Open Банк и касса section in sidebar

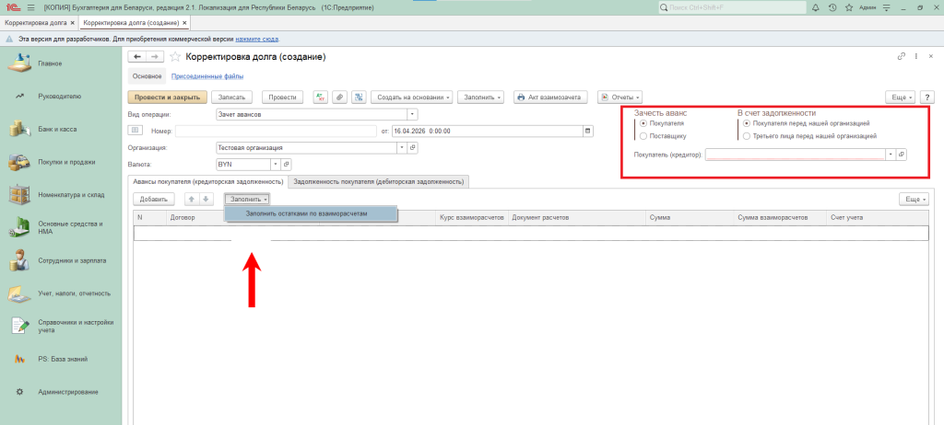[x=57, y=129]
